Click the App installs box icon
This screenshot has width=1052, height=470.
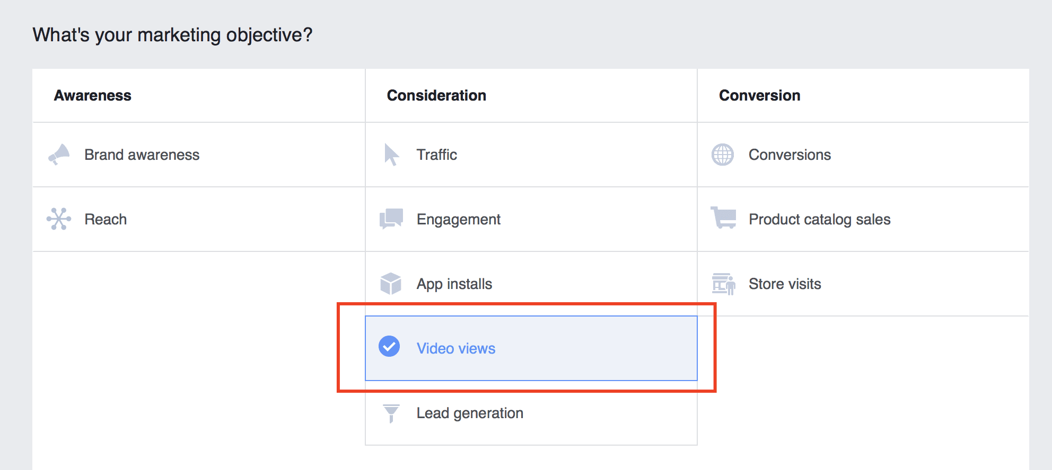pyautogui.click(x=391, y=284)
